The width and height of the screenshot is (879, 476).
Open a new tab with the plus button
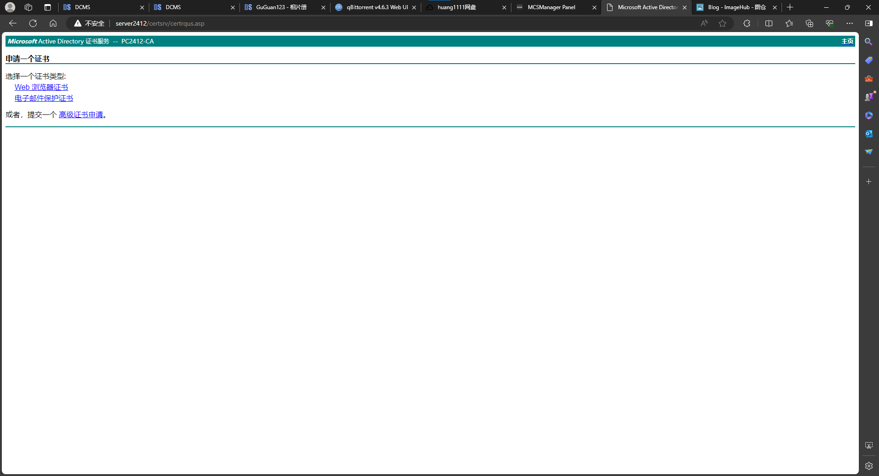tap(790, 7)
